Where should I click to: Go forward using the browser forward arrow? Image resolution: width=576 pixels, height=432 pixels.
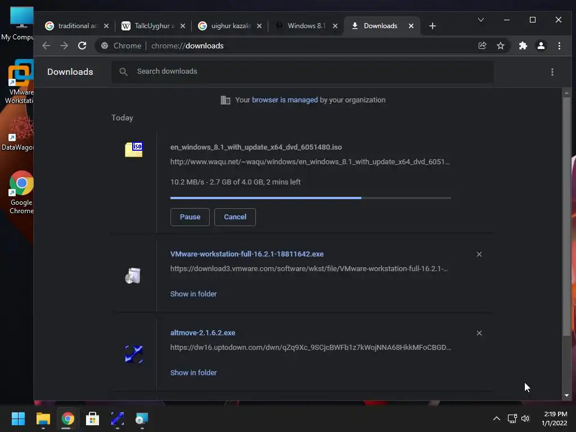point(64,46)
